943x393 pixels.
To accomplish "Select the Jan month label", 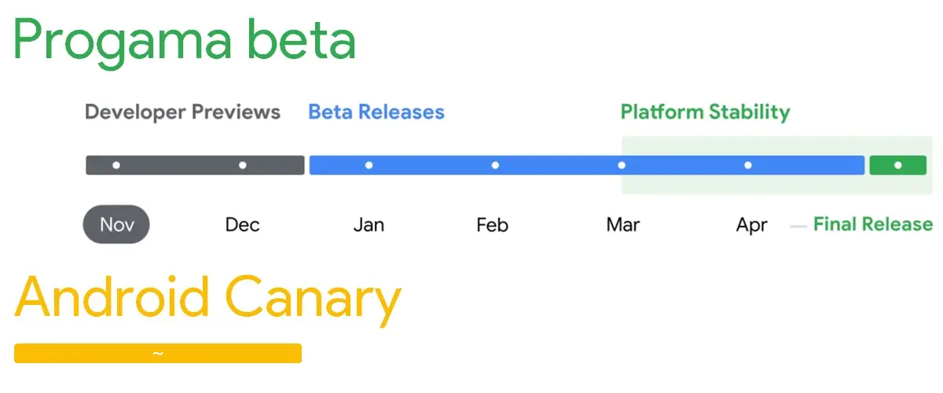I will pos(369,225).
